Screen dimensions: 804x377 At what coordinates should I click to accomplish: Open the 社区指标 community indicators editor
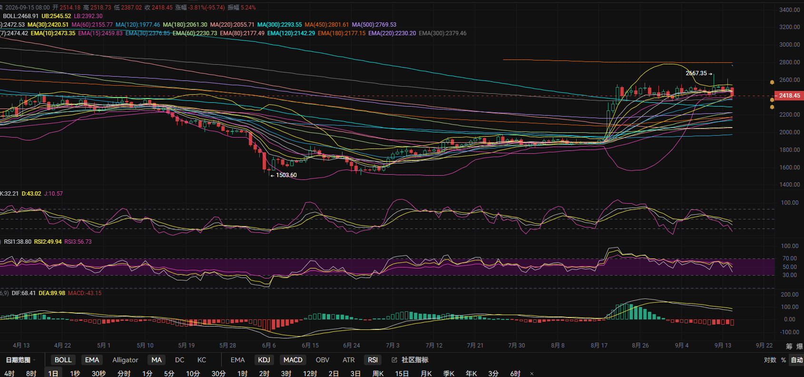[x=410, y=360]
